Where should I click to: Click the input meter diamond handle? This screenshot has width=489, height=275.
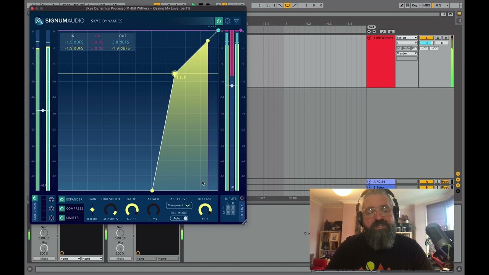[43, 110]
